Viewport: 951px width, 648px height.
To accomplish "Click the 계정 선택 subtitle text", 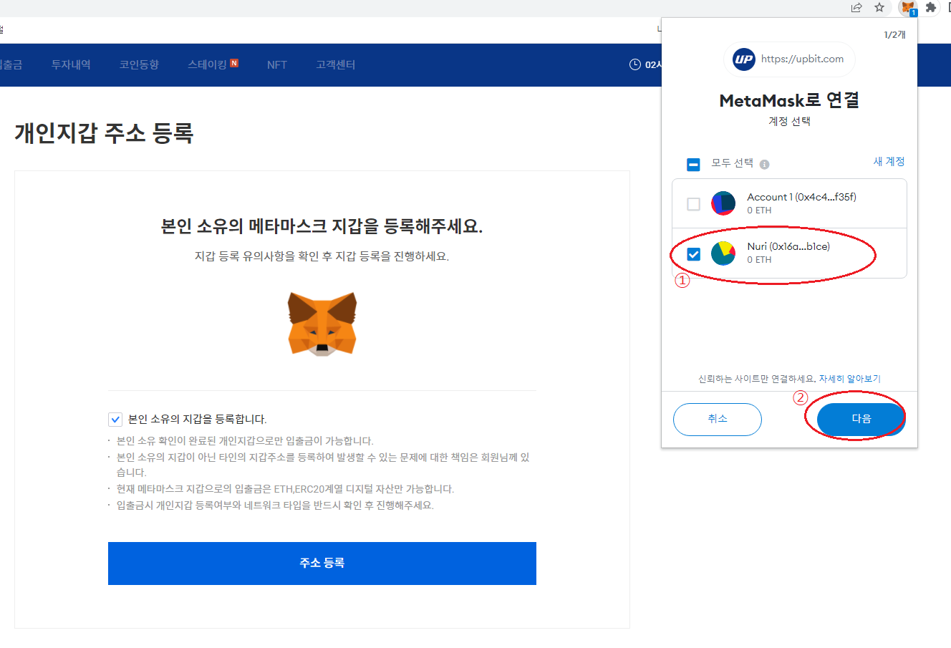I will click(x=789, y=122).
